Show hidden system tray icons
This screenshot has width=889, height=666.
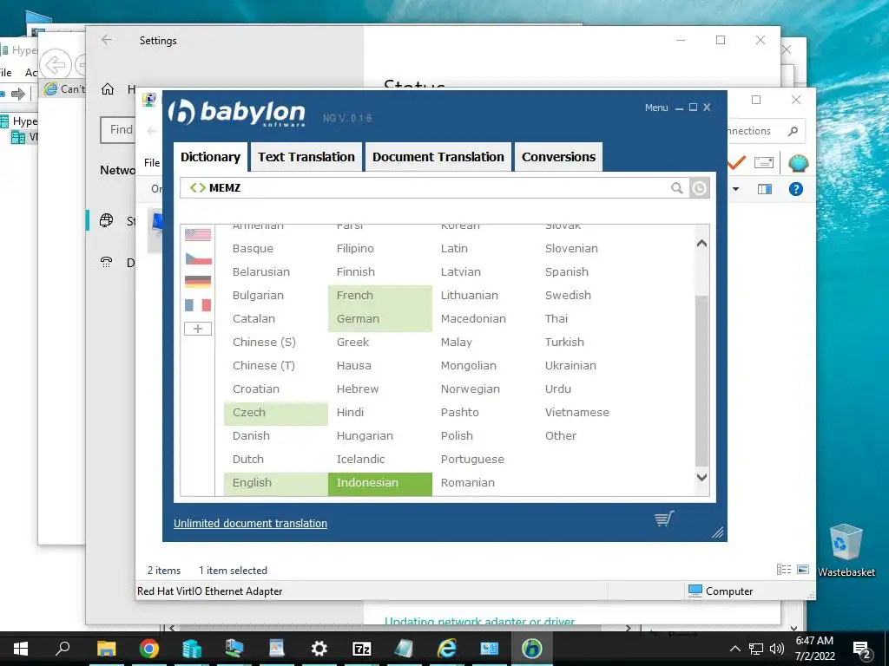[x=734, y=649]
